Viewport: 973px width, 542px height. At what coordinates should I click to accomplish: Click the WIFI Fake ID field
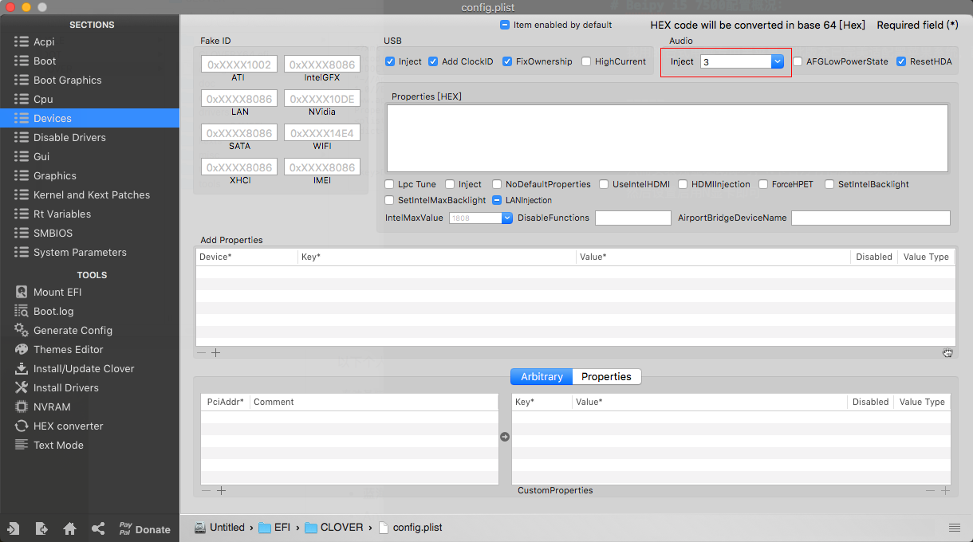click(x=322, y=133)
